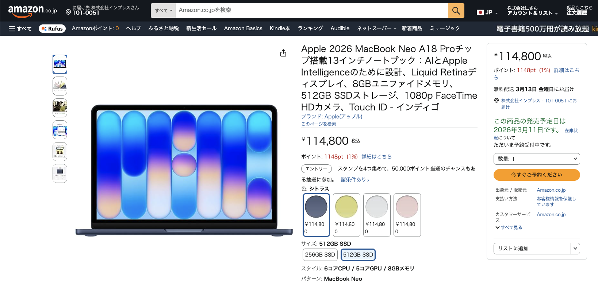Screen dimensions: 598x285
Task: Click the delivery location pin icon
Action: (x=68, y=12)
